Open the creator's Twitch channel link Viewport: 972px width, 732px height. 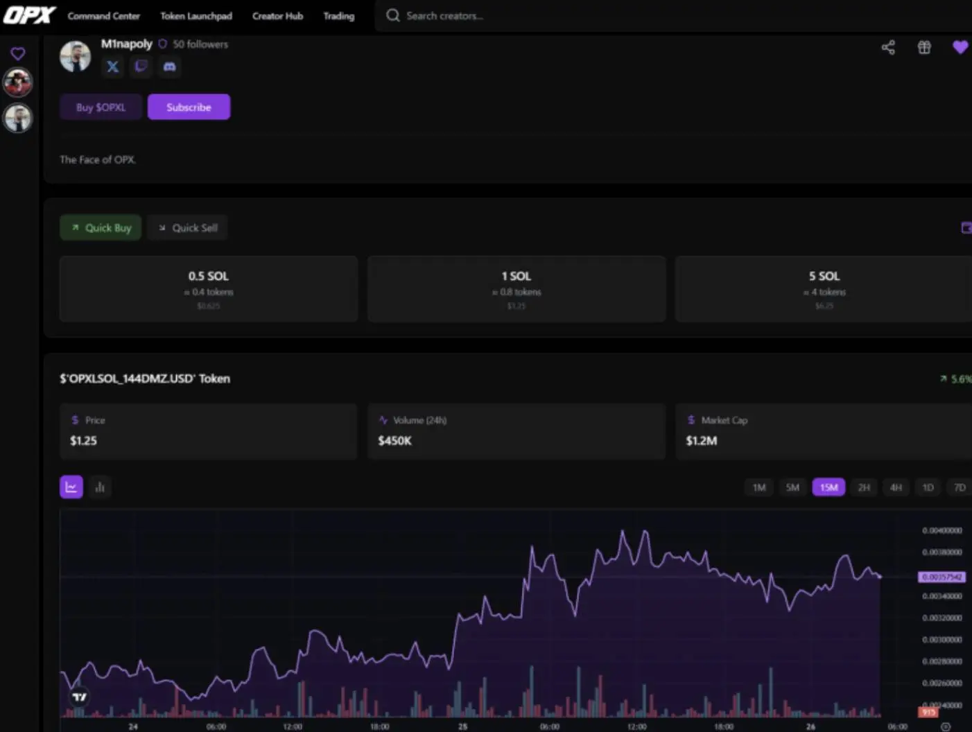141,67
